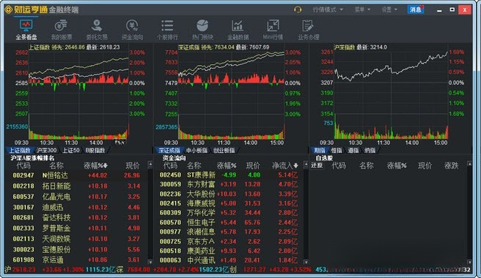481x278 pixels.
Task: Select capital flow row 万华化学
Action: (x=229, y=213)
